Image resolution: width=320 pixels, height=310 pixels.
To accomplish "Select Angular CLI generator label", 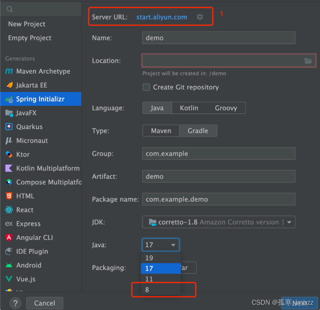I will tap(34, 238).
